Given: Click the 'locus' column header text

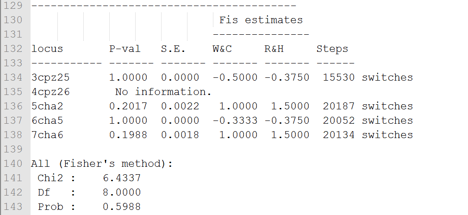Looking at the screenshot, I should pyautogui.click(x=47, y=49).
